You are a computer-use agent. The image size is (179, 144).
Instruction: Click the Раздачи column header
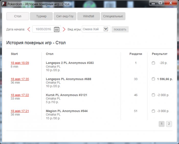pyautogui.click(x=136, y=54)
